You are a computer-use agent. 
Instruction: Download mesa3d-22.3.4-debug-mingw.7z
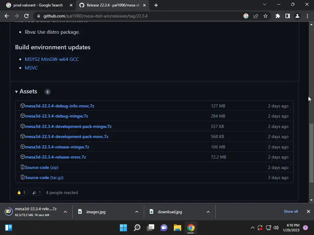click(x=57, y=116)
